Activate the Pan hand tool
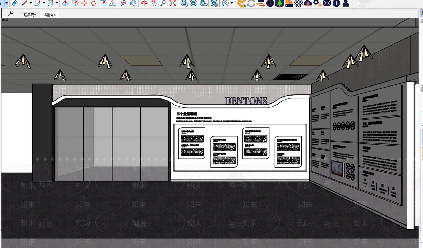This screenshot has width=423, height=248. (154, 3)
